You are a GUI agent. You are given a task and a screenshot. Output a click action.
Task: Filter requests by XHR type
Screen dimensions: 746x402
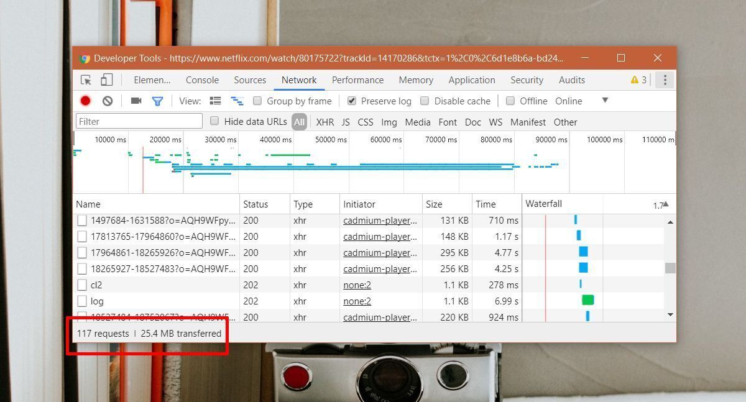coord(325,122)
